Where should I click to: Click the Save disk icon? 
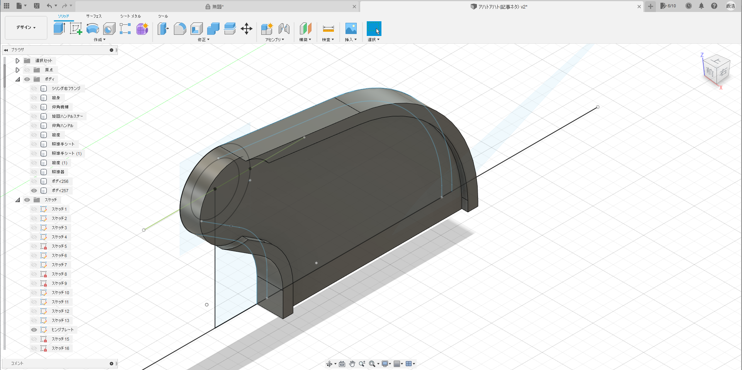37,6
